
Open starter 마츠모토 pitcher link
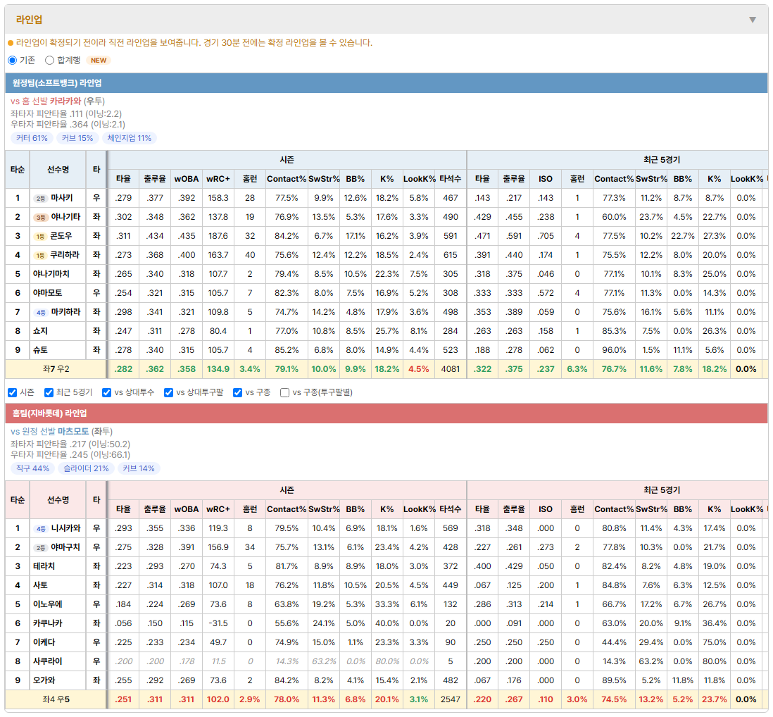pos(73,432)
